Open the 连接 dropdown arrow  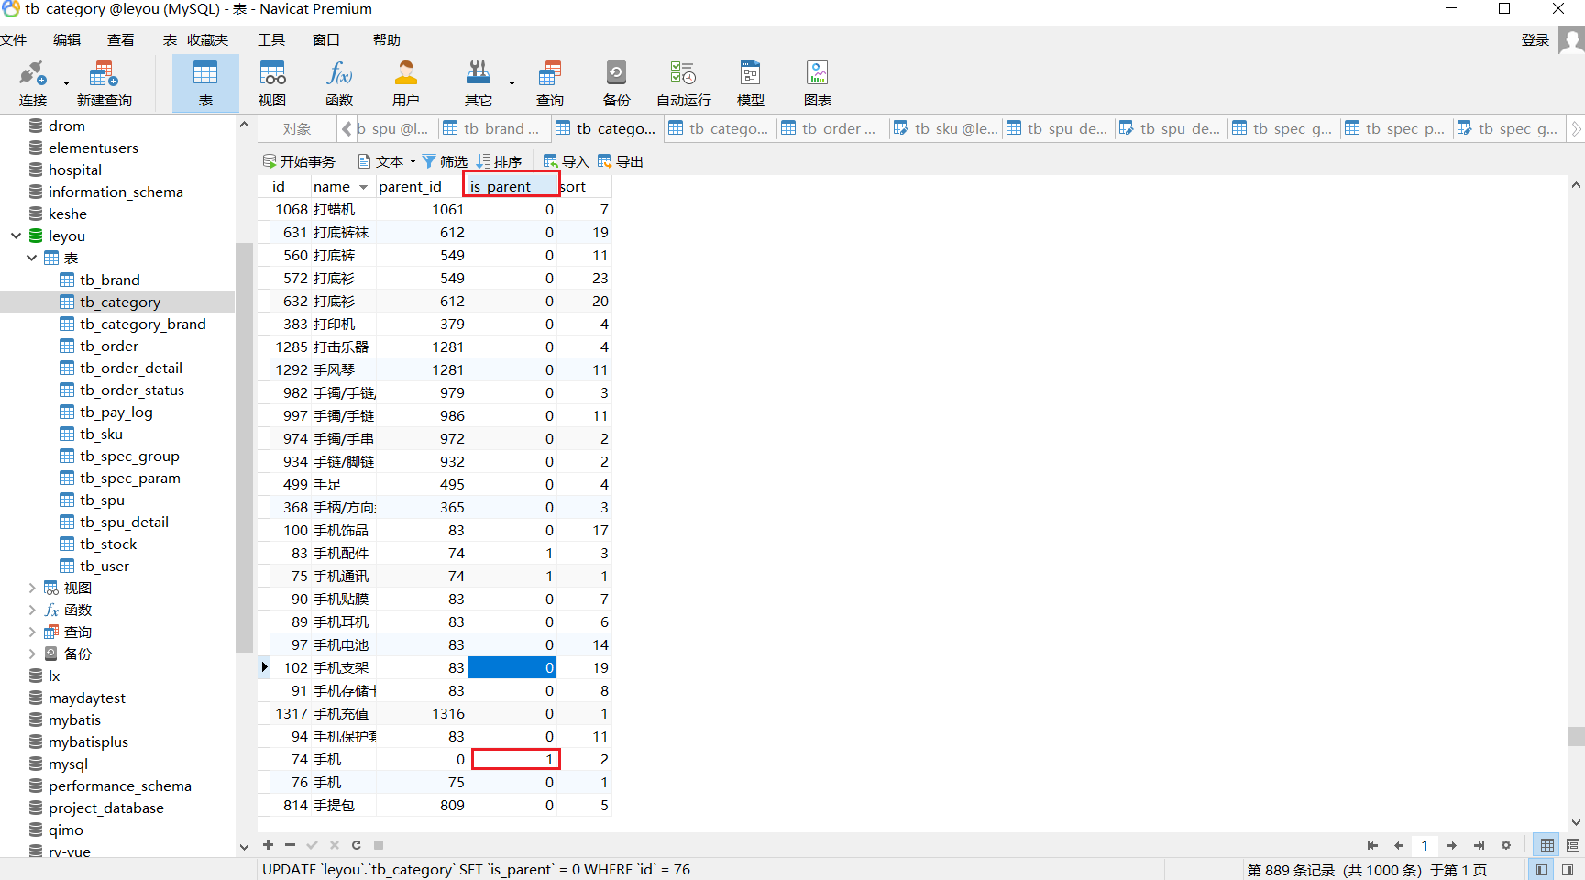pos(66,84)
